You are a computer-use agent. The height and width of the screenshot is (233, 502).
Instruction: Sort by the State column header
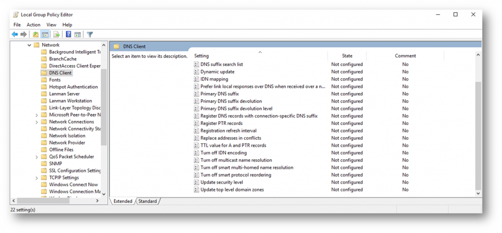pyautogui.click(x=347, y=56)
